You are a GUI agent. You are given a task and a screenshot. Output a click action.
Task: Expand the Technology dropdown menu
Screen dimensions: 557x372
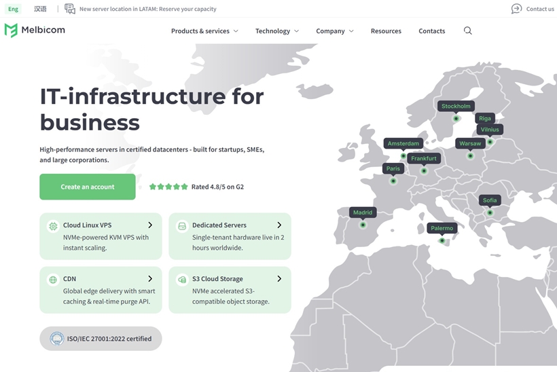point(277,31)
